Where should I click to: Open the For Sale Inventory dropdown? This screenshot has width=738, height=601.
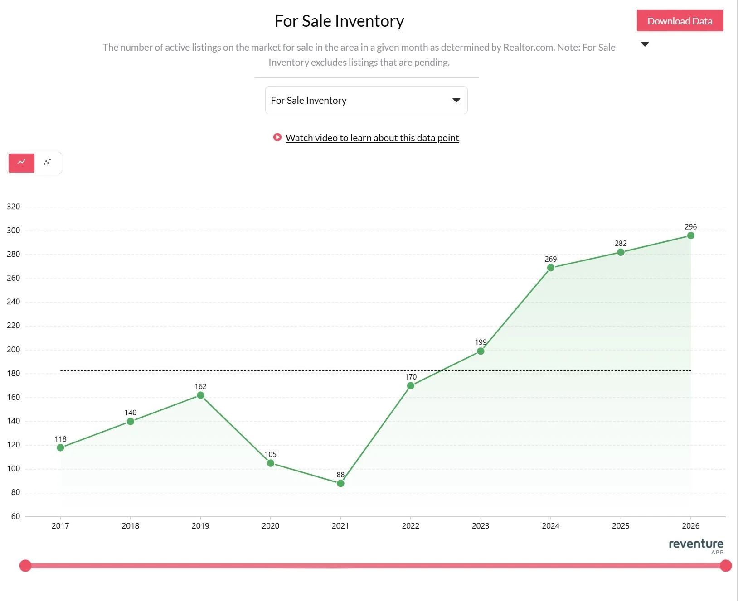tap(366, 100)
